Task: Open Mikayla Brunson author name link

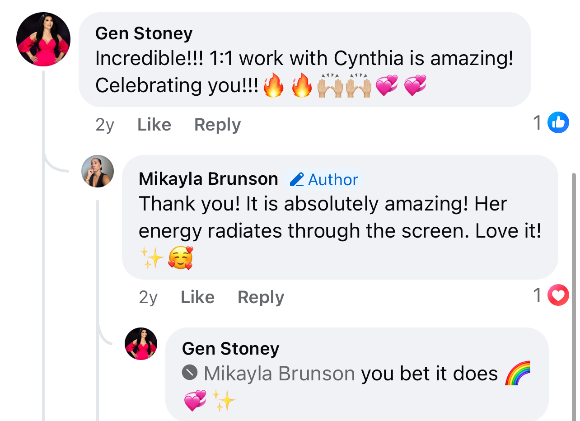Action: click(x=208, y=179)
